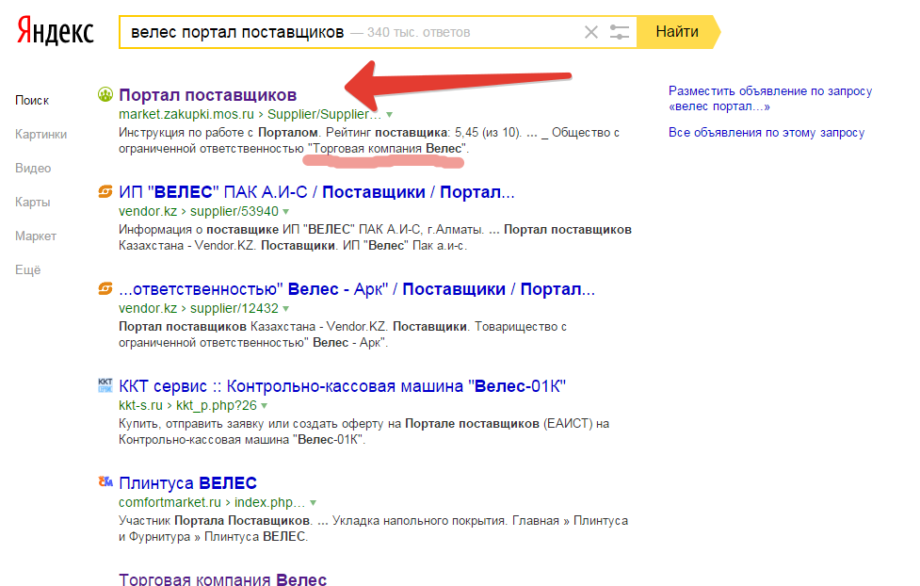Image resolution: width=920 pixels, height=586 pixels.
Task: Click the favicon beside ИП "ВЕЛЕС" ПАК result
Action: [x=105, y=191]
